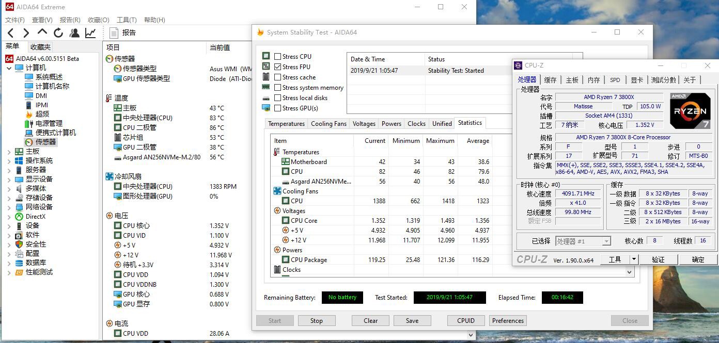
Task: Enable the Stress CPU checkbox
Action: [x=278, y=57]
